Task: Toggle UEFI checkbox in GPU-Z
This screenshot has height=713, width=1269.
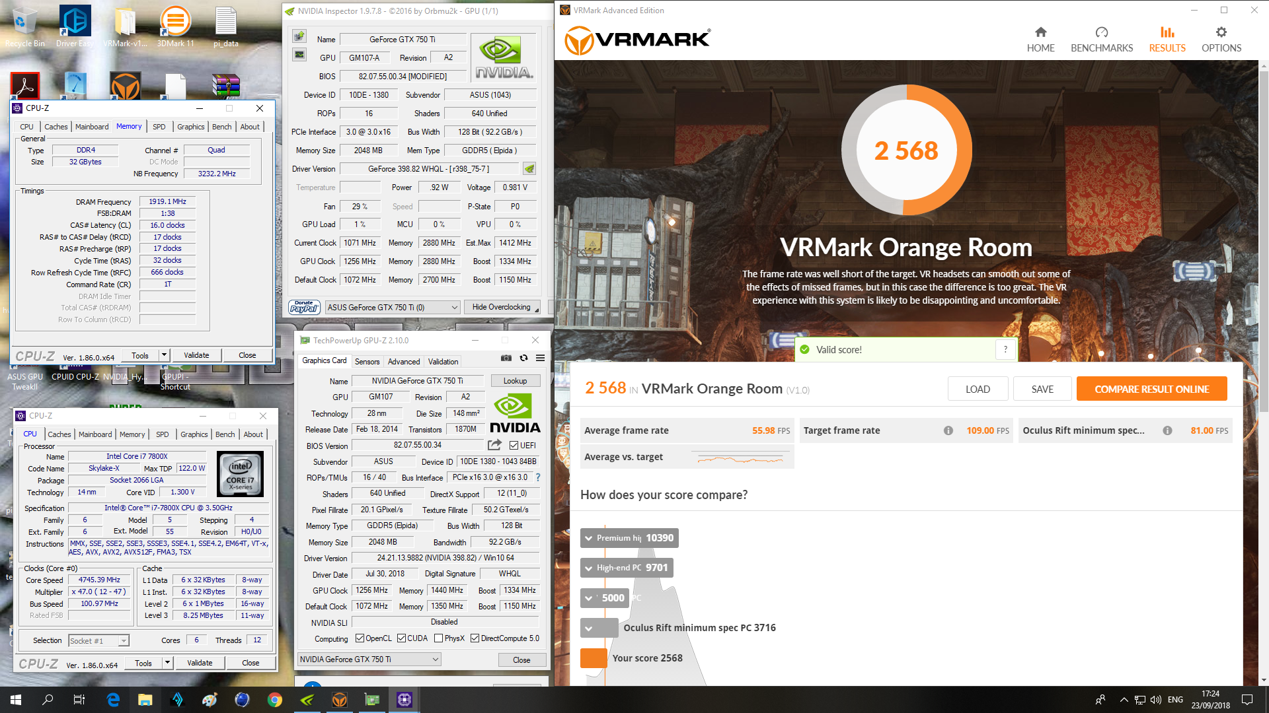Action: (x=514, y=446)
